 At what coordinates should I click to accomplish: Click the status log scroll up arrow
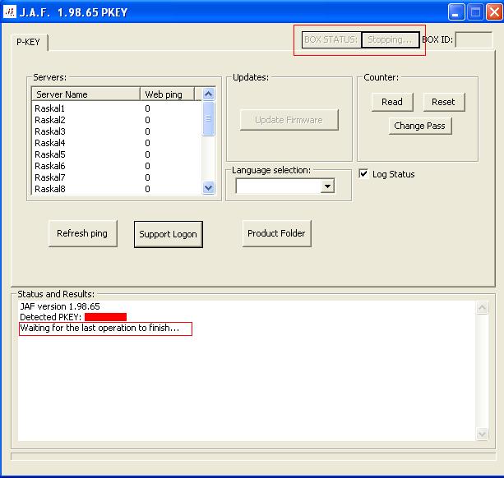coord(482,308)
